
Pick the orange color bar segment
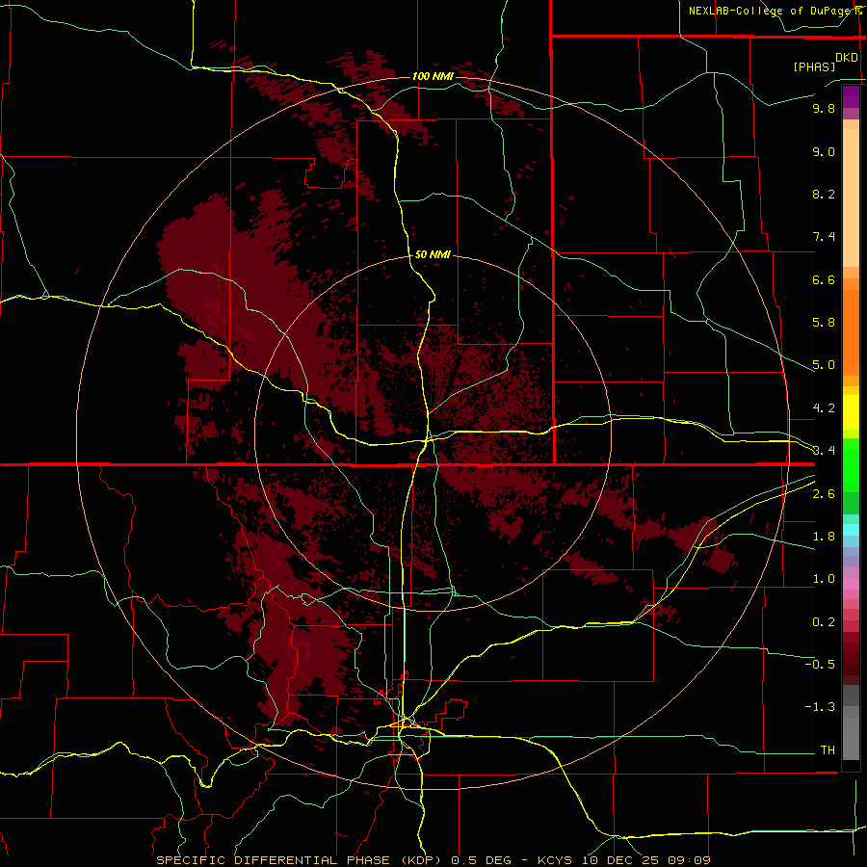(851, 333)
